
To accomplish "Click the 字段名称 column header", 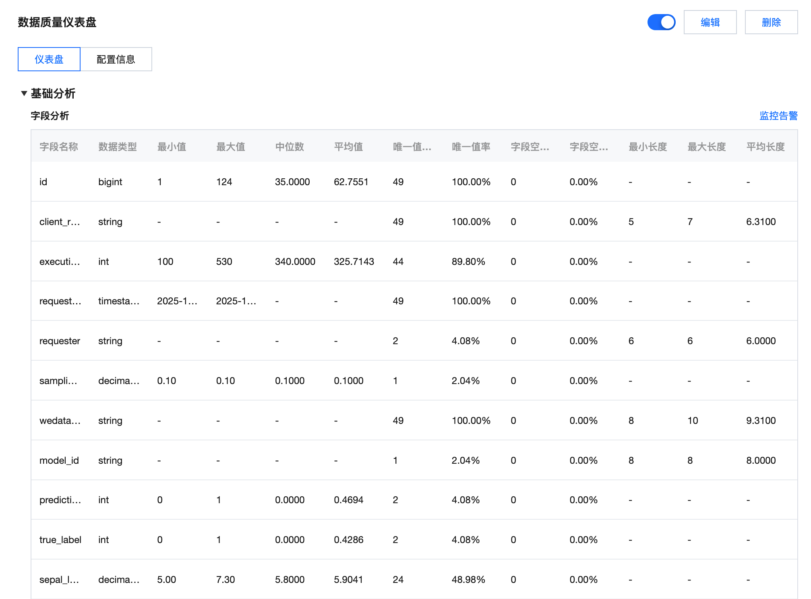I will pyautogui.click(x=59, y=147).
